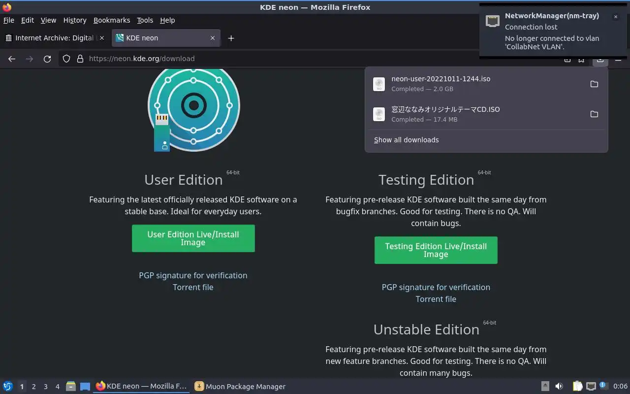This screenshot has height=394, width=630.
Task: Open the Bookmarks menu
Action: pyautogui.click(x=112, y=20)
